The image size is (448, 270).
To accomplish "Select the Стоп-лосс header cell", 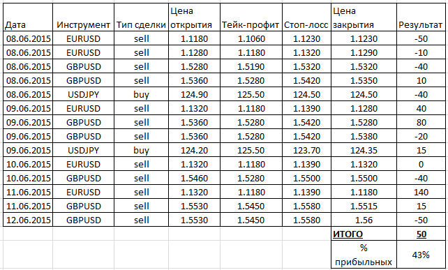I will pos(306,17).
